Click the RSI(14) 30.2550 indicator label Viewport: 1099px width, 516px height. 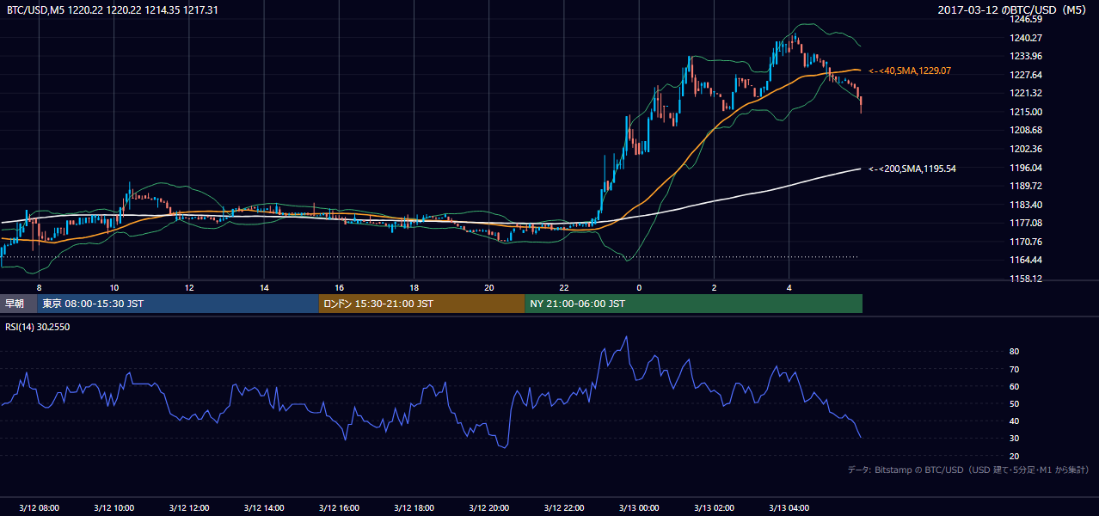(39, 327)
